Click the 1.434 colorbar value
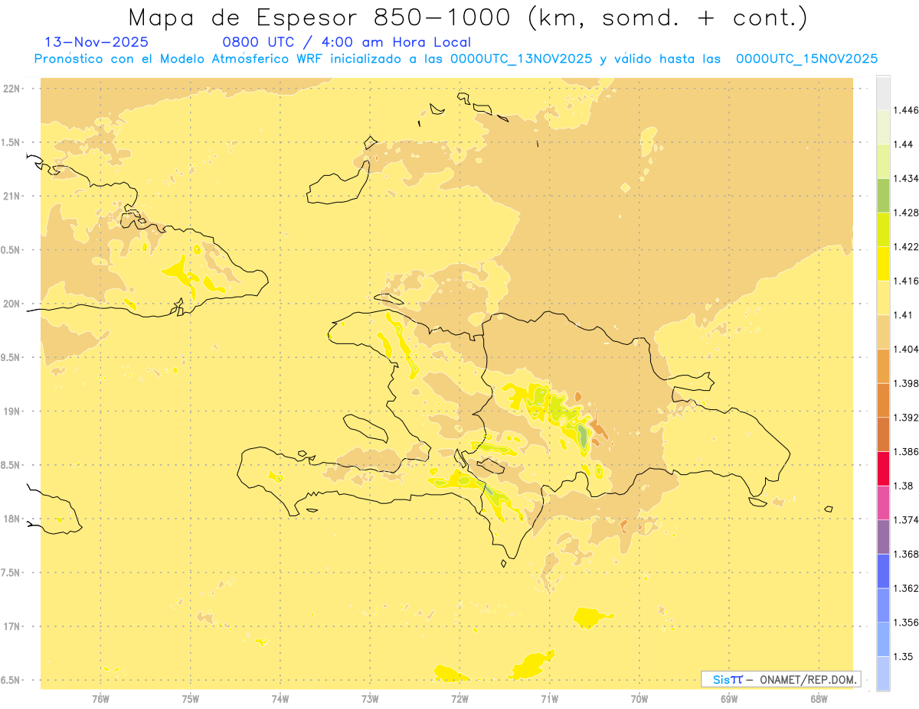 click(x=906, y=178)
